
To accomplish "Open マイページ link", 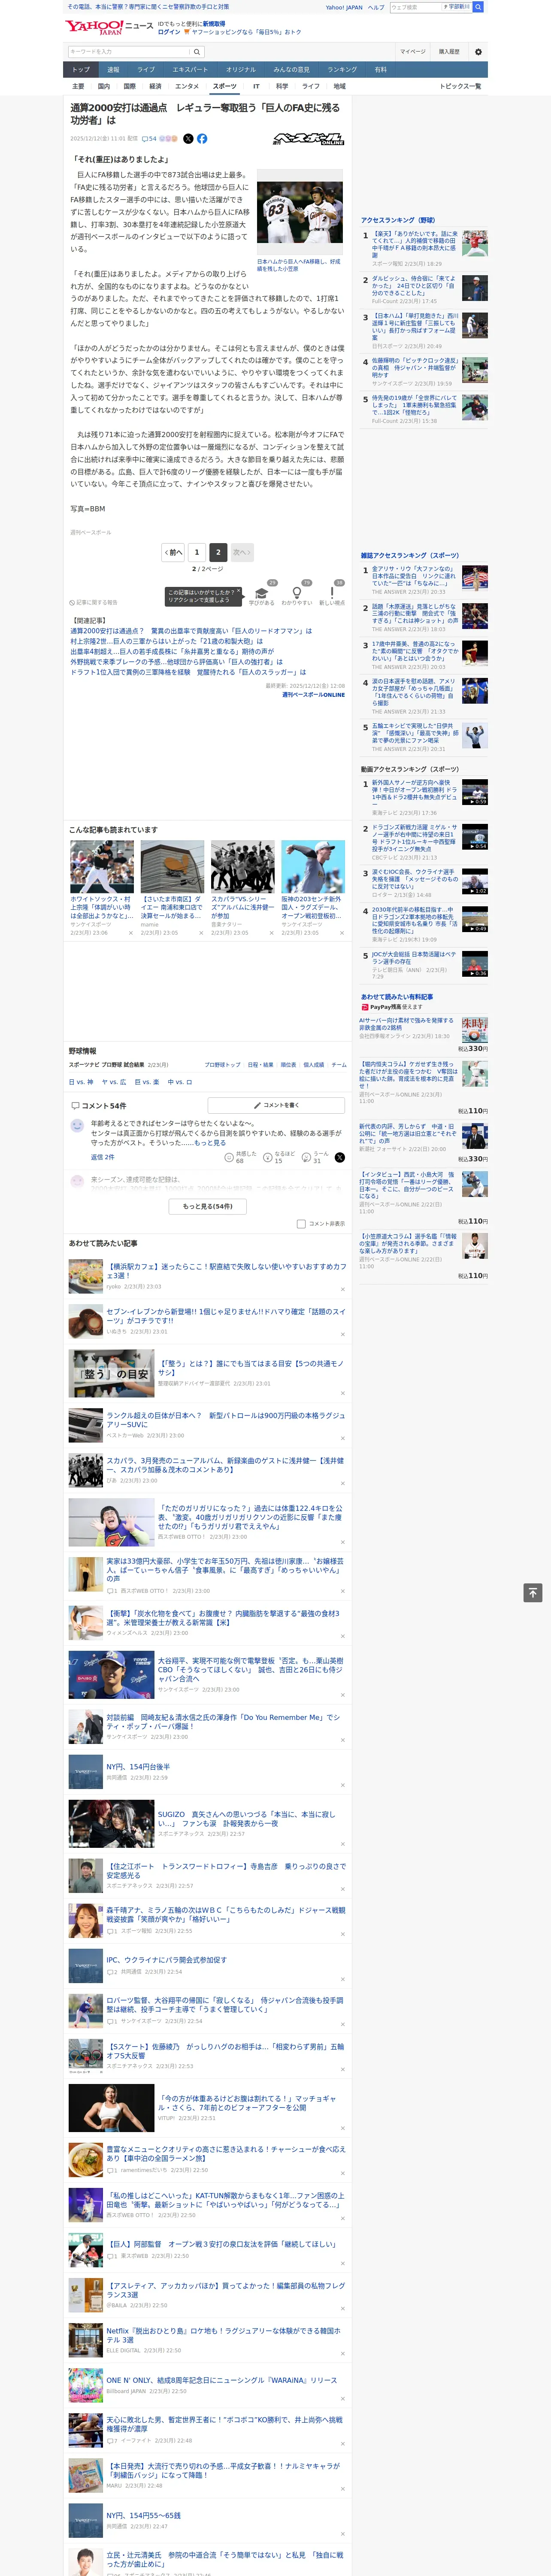I will point(413,52).
